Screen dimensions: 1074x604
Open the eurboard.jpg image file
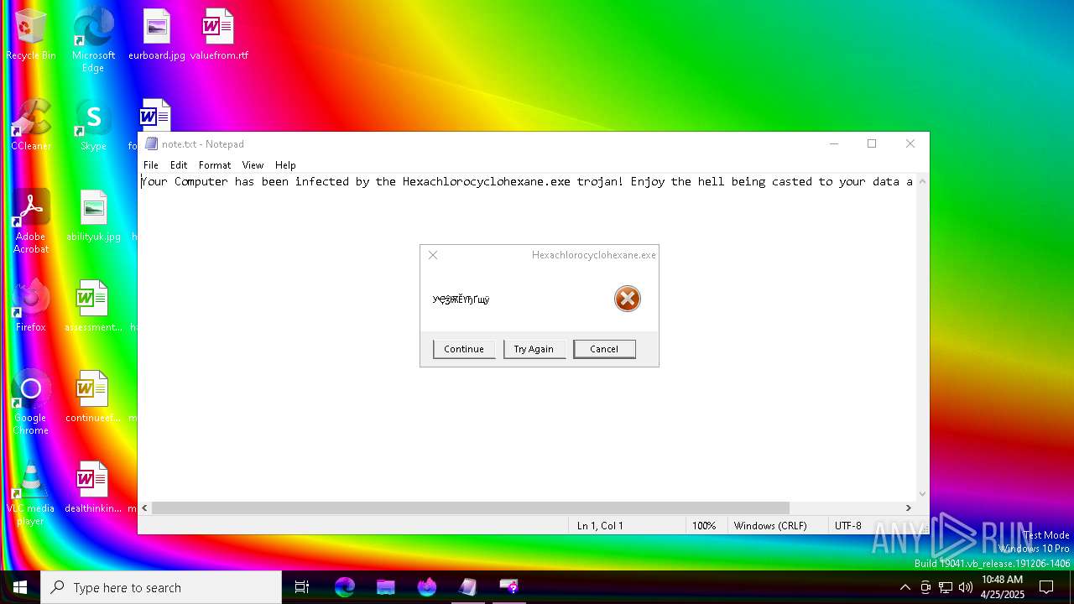(156, 34)
